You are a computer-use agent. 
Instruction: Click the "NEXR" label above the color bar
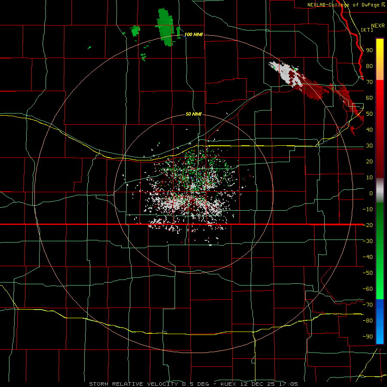click(378, 26)
